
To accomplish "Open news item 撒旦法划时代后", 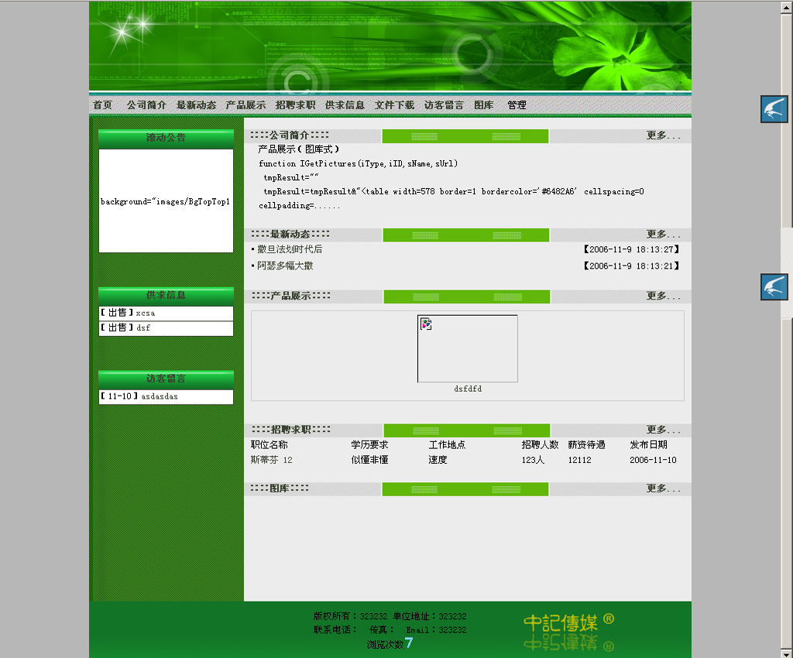I will (x=290, y=249).
